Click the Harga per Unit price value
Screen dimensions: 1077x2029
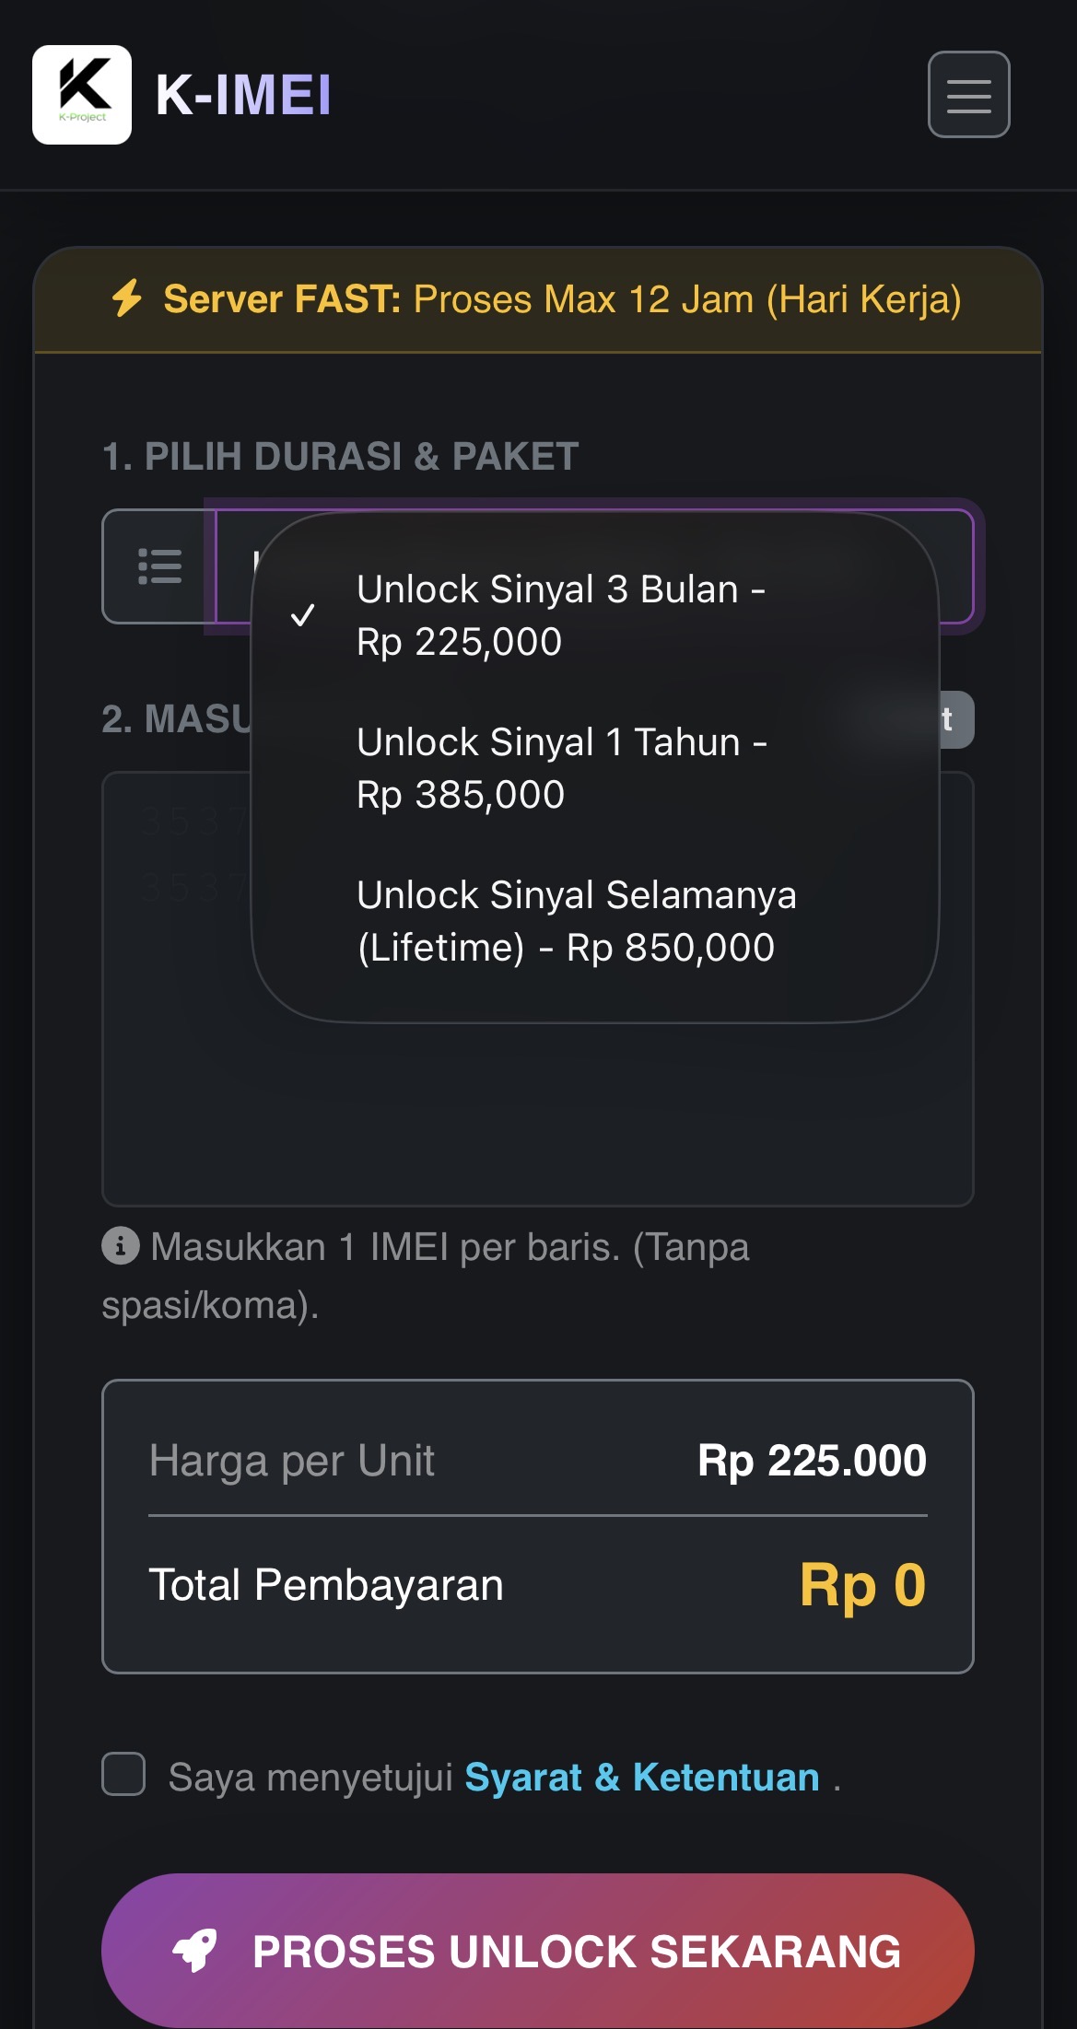coord(812,1461)
